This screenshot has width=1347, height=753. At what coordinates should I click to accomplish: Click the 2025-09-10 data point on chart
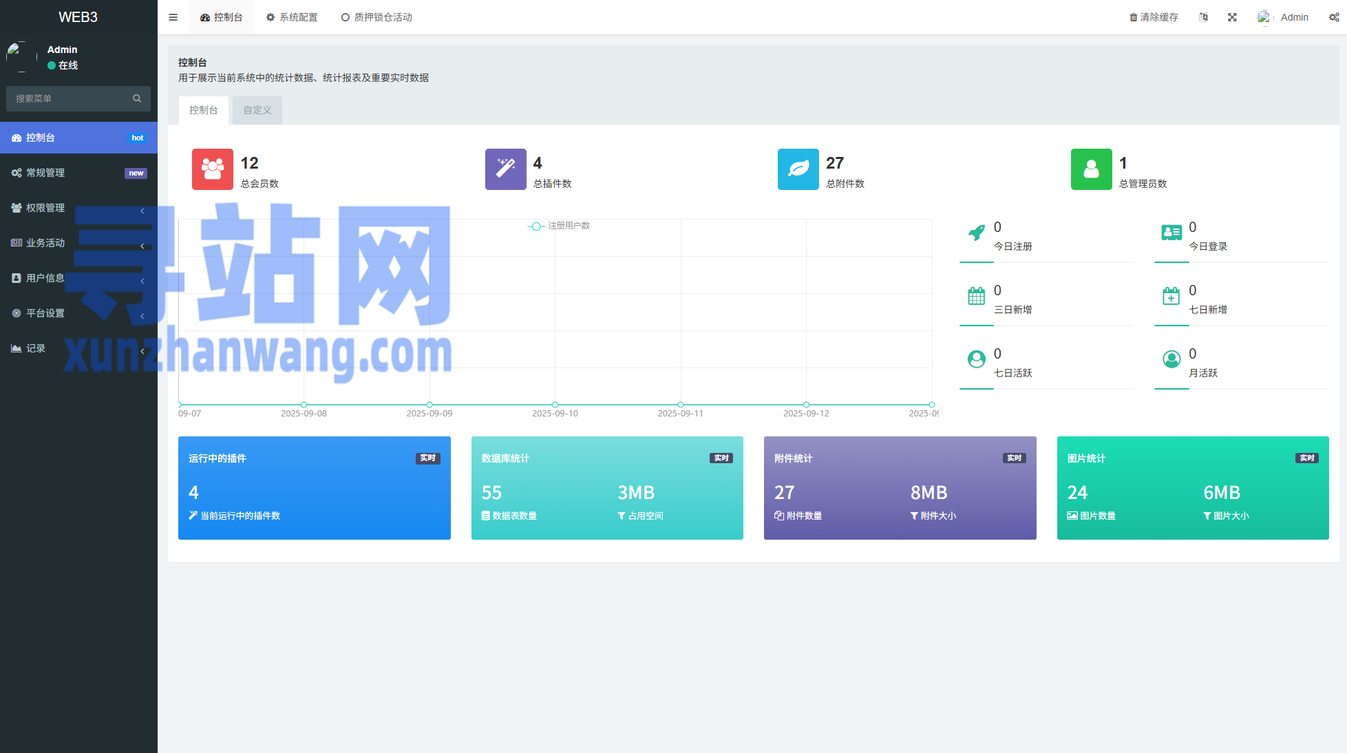[x=555, y=405]
